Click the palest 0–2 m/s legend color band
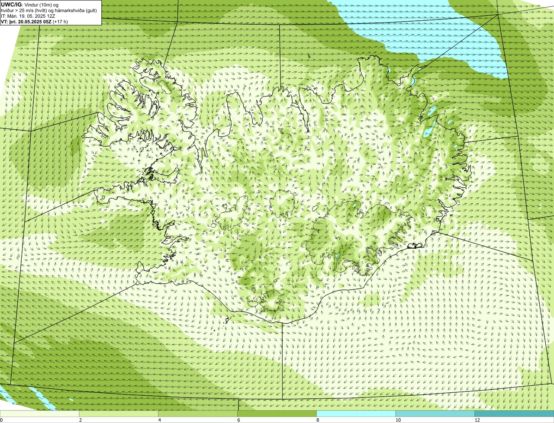554x423 pixels. [x=40, y=414]
